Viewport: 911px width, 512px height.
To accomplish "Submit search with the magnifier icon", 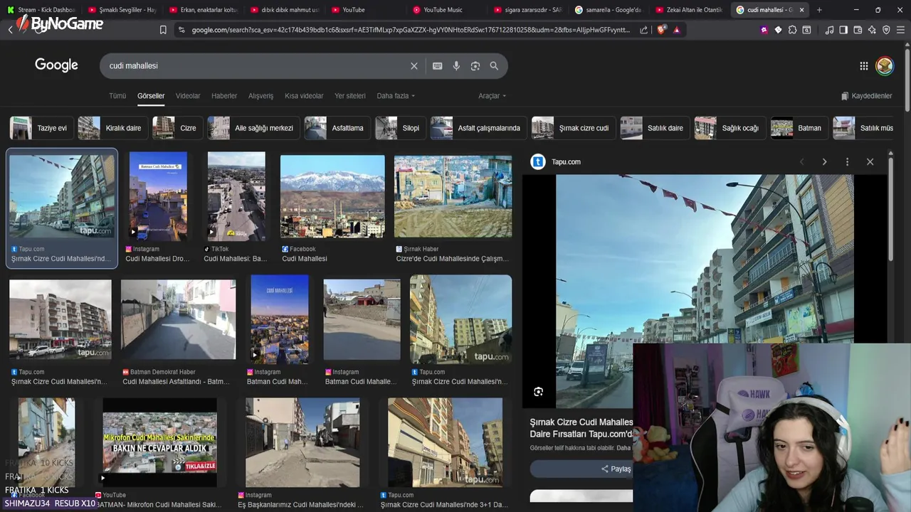I will 494,66.
